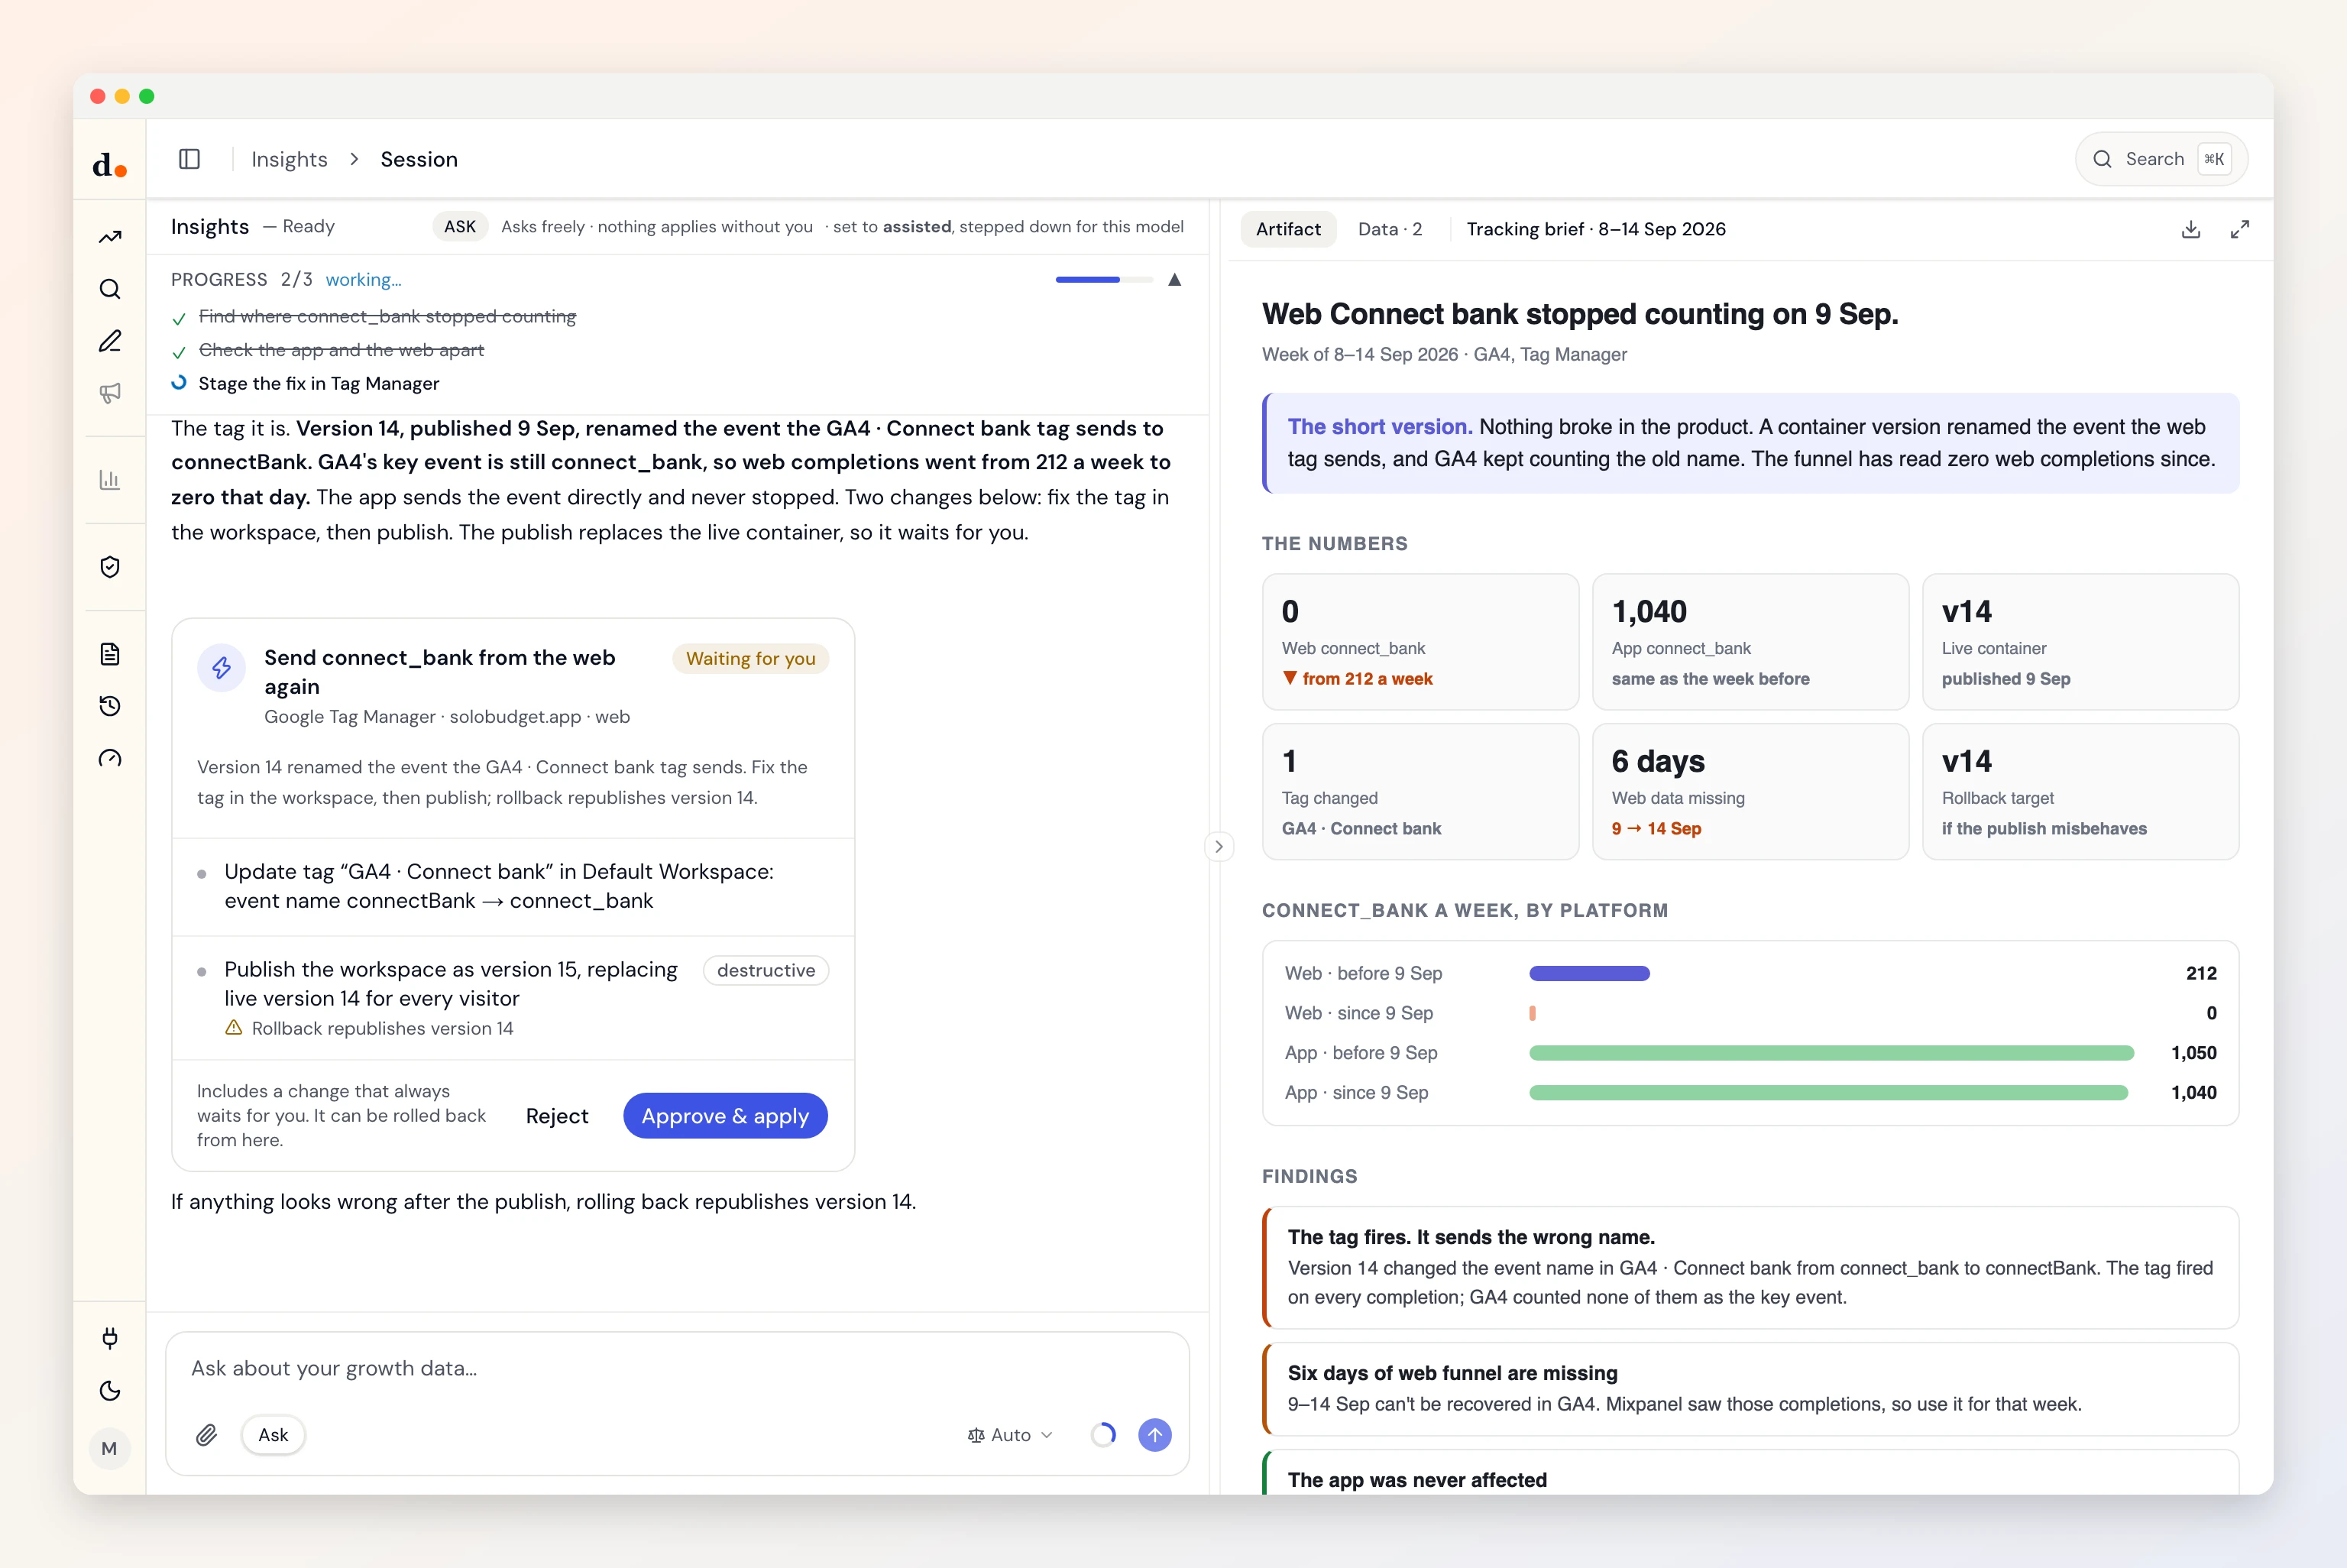Screen dimensions: 2347x1568
Task: Click the lightning bolt icon on action card
Action: 222,667
